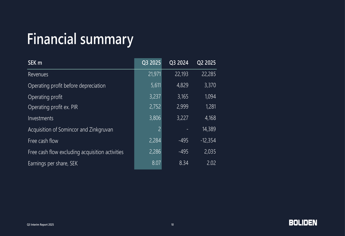Click the Financial summary title
The image size is (345, 236).
[80, 39]
